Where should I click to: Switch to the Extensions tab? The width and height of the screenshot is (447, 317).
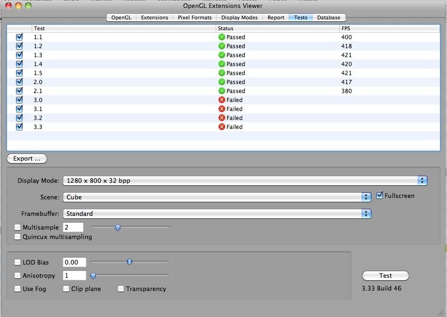[x=154, y=17]
